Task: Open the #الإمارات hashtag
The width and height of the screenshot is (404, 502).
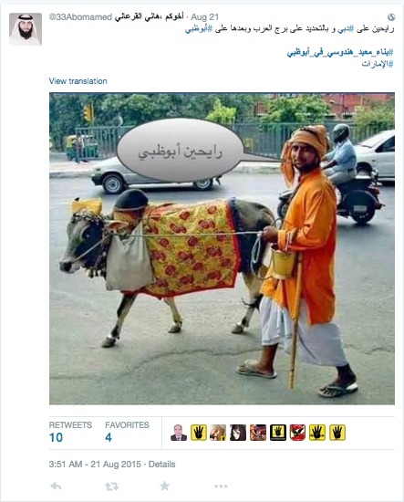Action: [x=378, y=64]
